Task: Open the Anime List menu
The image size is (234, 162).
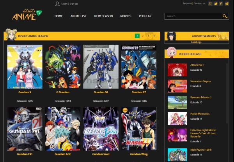Action: point(78,16)
